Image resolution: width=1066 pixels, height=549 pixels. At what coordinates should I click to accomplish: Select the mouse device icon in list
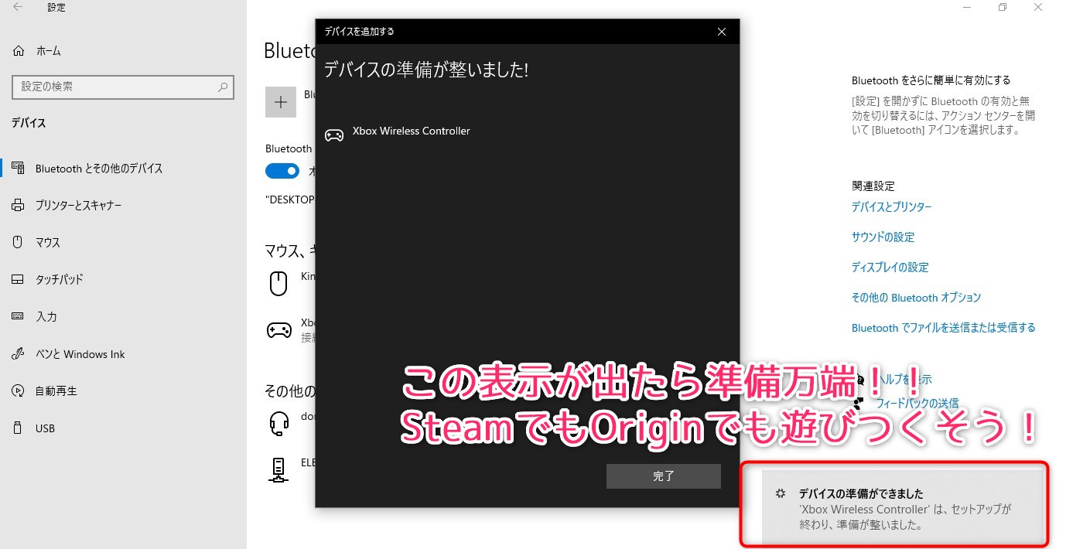pos(278,284)
